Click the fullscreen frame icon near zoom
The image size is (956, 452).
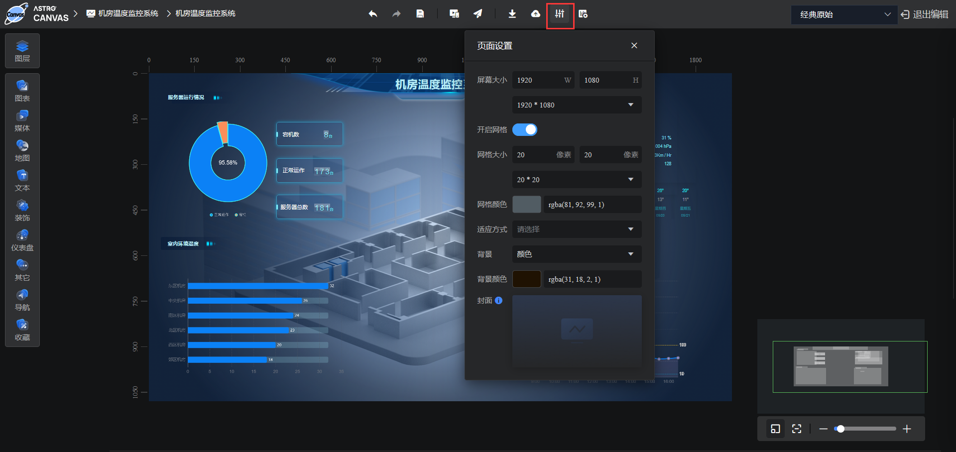pos(797,429)
